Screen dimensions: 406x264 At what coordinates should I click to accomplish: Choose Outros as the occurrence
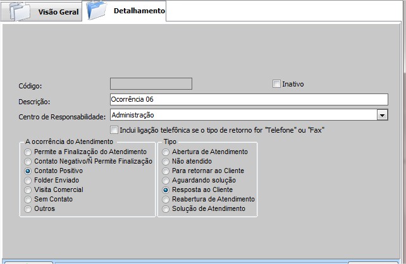28,209
